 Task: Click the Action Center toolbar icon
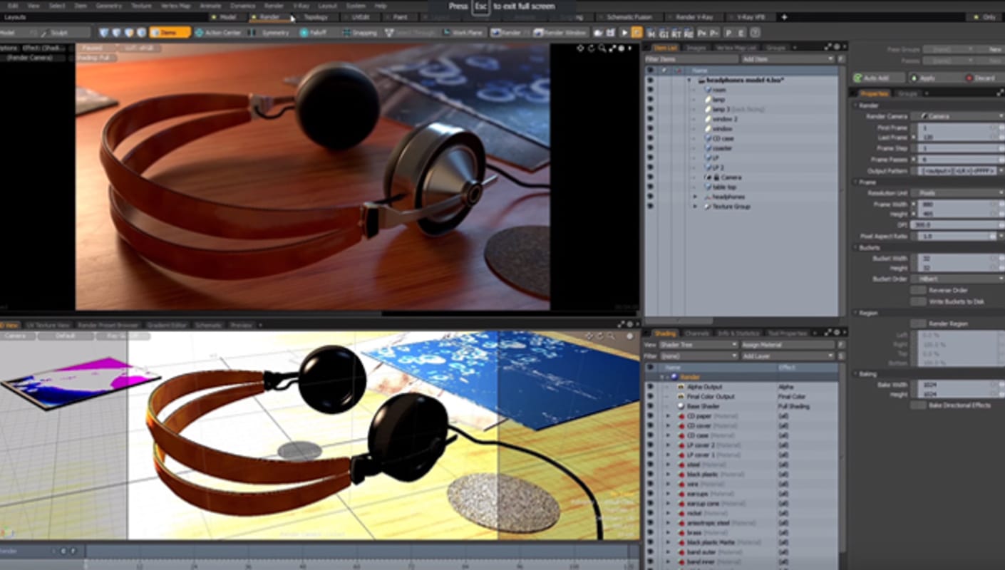pyautogui.click(x=199, y=33)
